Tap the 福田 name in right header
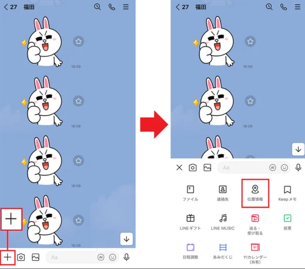 201,7
